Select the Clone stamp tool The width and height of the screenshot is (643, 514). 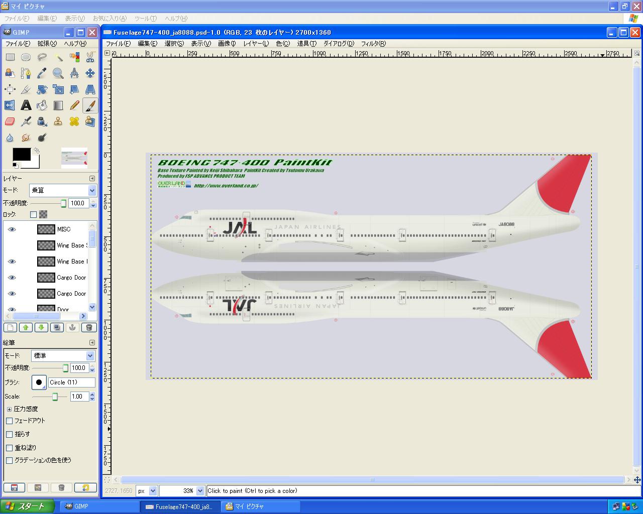pyautogui.click(x=58, y=121)
